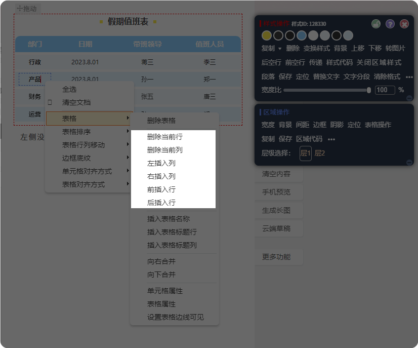
Task: Click the icon beside 清空文档 menu entry
Action: 50,102
